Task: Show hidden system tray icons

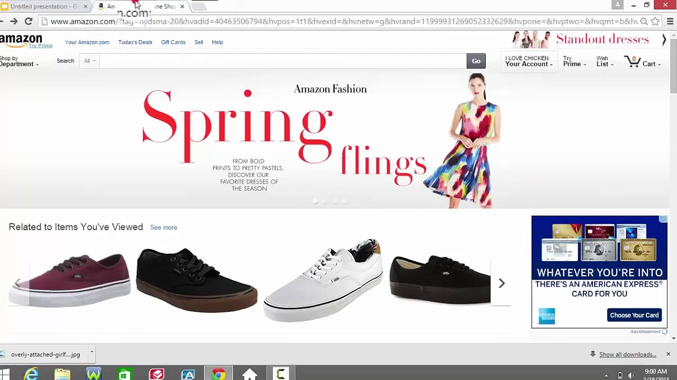Action: (x=606, y=376)
